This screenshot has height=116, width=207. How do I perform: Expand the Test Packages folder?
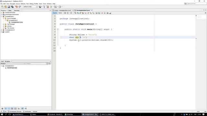(4, 24)
